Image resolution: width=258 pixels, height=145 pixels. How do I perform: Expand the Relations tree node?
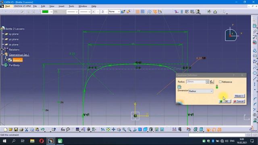pos(2,49)
